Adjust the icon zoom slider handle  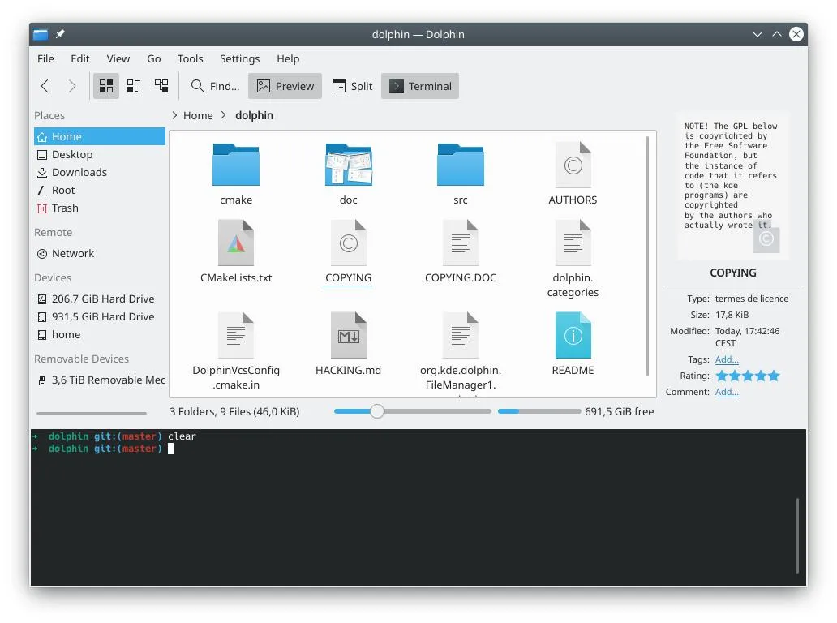[377, 411]
